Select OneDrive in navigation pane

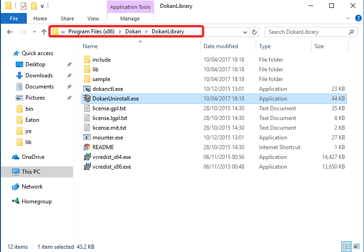(x=33, y=157)
